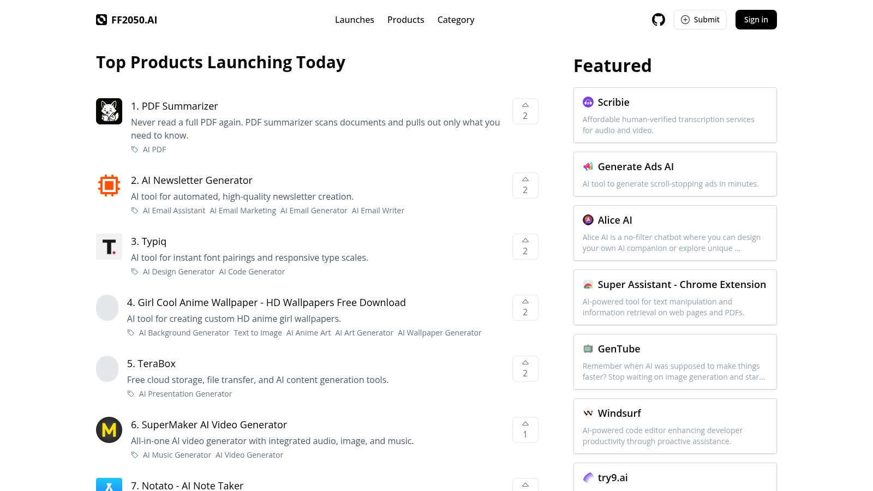Select the Text to Image tag
The width and height of the screenshot is (873, 491).
[258, 333]
